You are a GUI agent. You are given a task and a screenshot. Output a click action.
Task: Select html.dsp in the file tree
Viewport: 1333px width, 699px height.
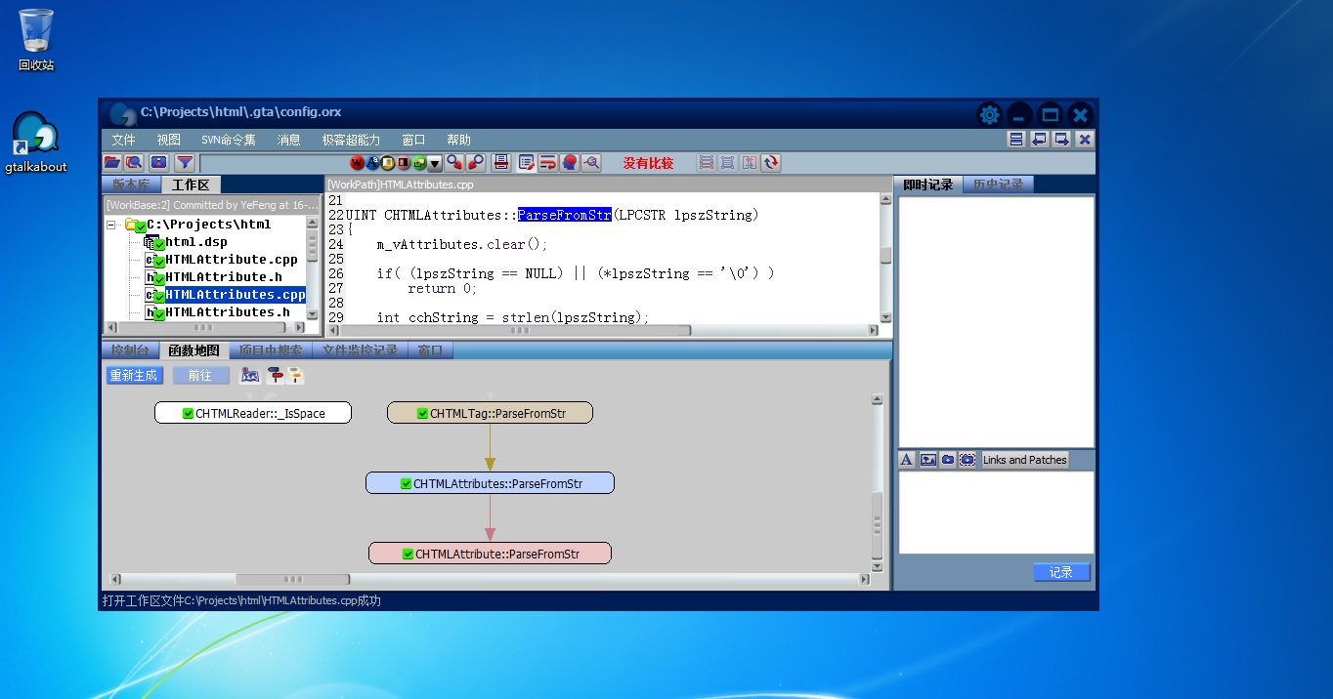tap(195, 242)
